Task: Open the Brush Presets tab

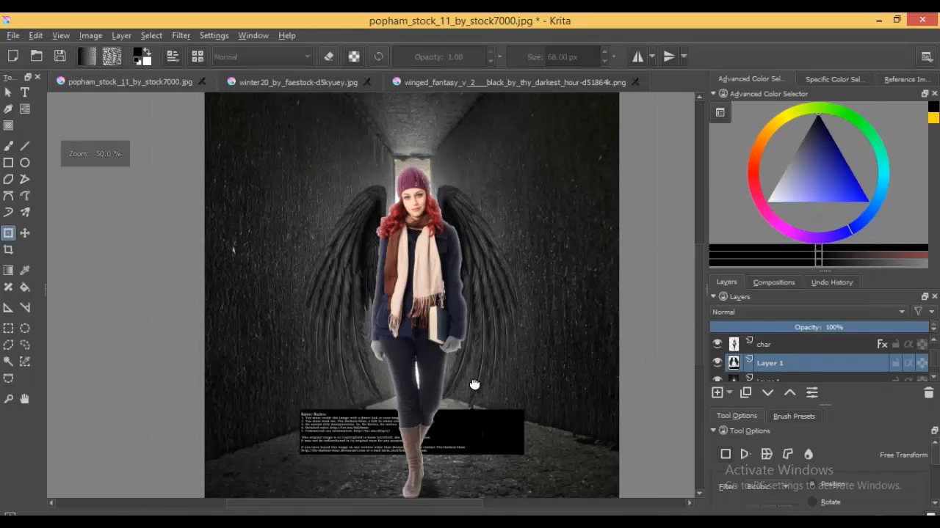Action: (x=794, y=416)
